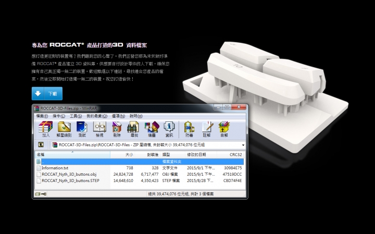Click the WinRAR title bar app icon
The image size is (375, 234).
point(36,108)
